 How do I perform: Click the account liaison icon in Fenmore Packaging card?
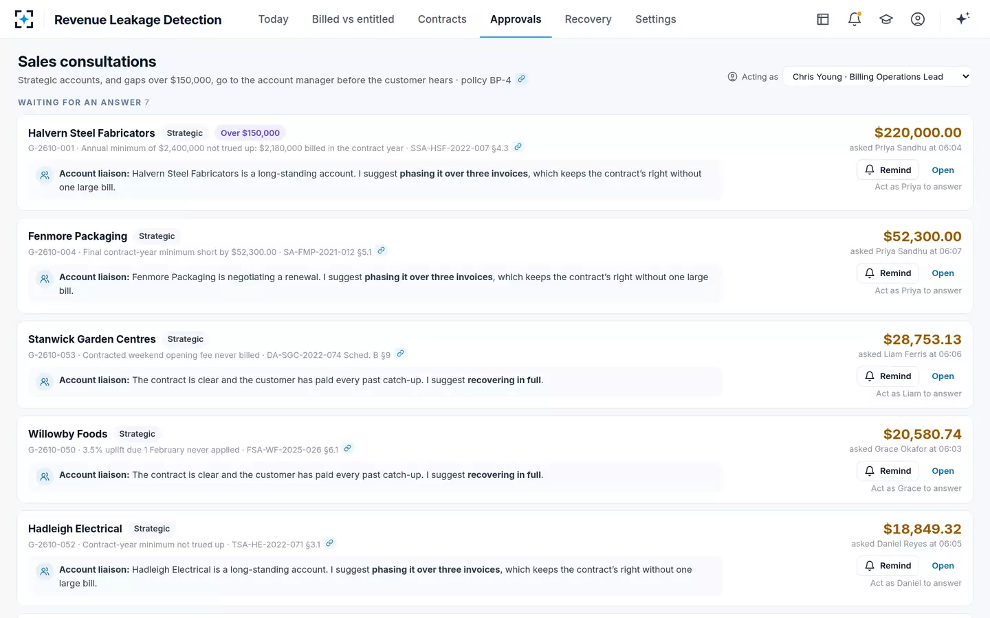pos(45,279)
